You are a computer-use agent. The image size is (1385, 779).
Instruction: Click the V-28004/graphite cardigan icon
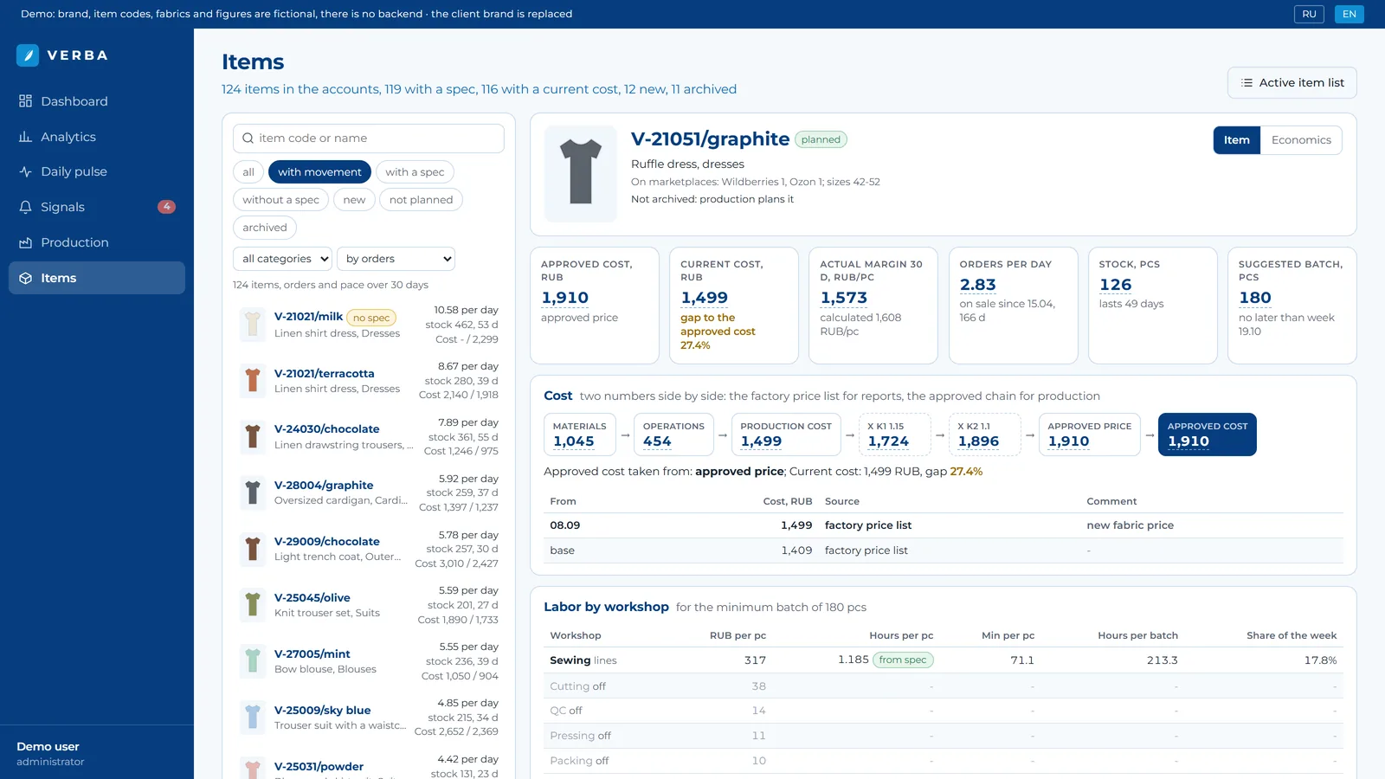[252, 493]
